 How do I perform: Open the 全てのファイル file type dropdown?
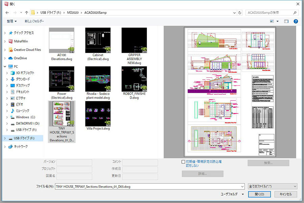pos(272,186)
